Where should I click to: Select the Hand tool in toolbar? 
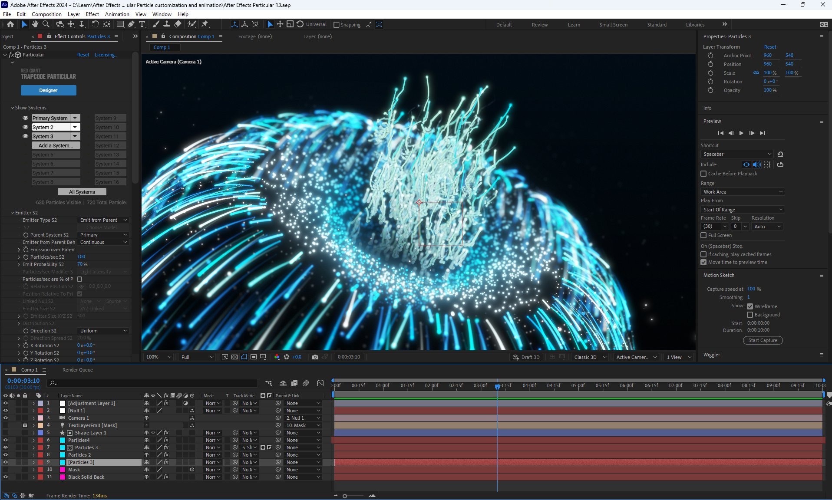pyautogui.click(x=35, y=24)
